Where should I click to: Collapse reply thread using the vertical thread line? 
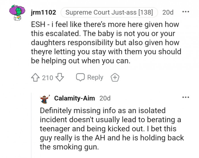coord(32,127)
